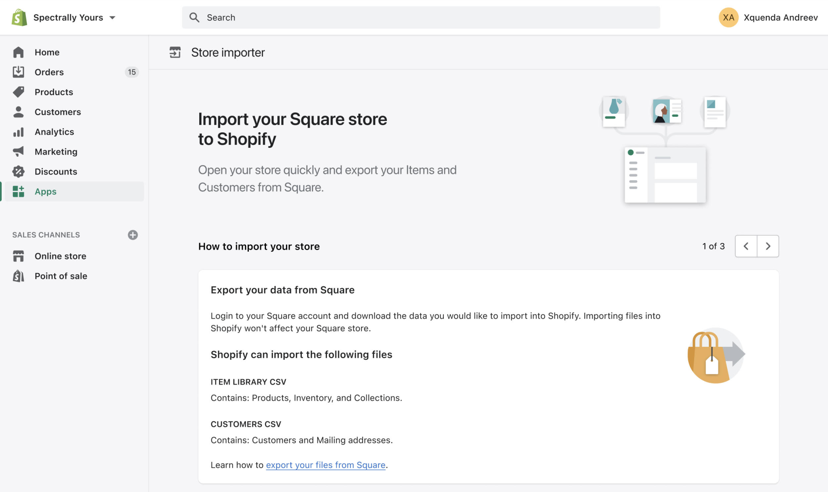Go back using the previous step arrow
Image resolution: width=828 pixels, height=492 pixels.
pos(746,246)
